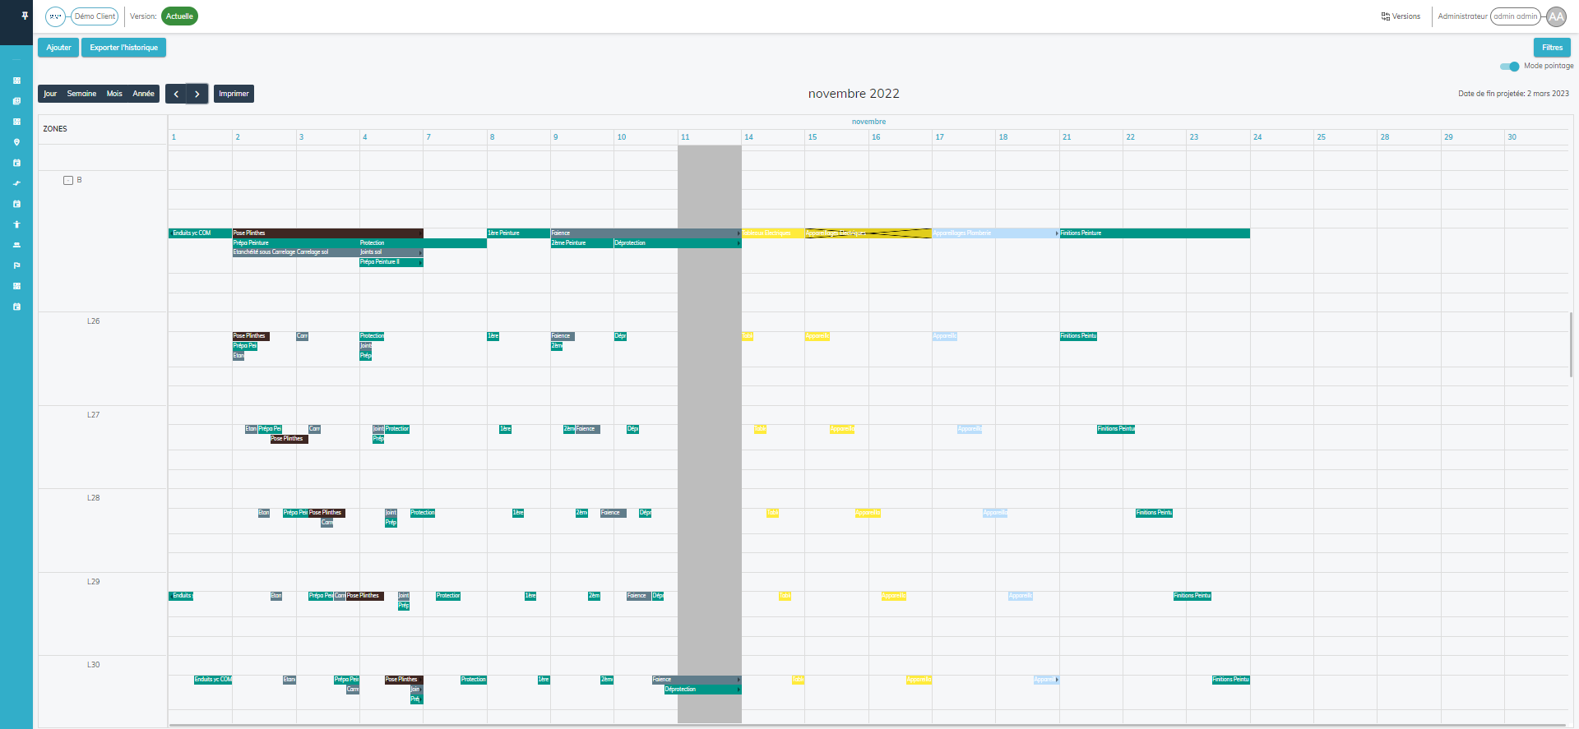Switch to the Semaine view
The height and width of the screenshot is (729, 1579).
81,94
